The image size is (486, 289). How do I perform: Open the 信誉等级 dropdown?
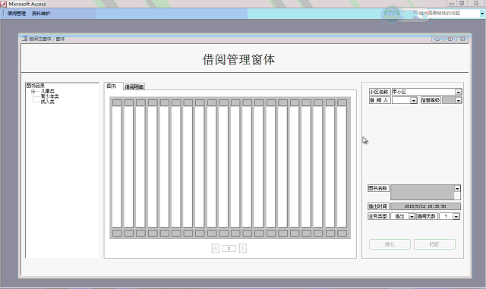458,100
